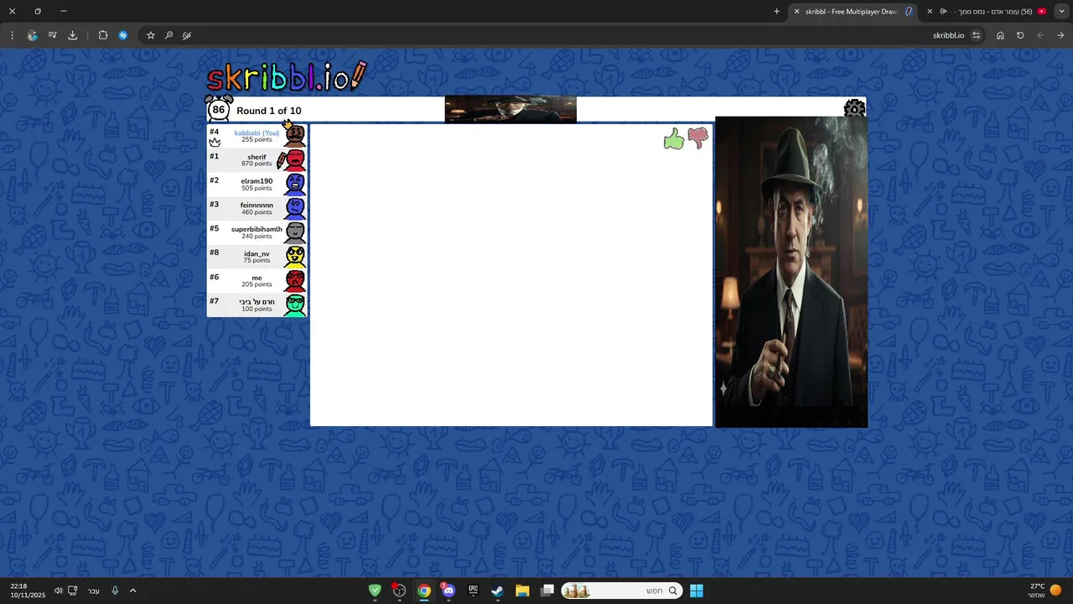Open Chrome profile avatar
This screenshot has height=604, width=1073.
(x=32, y=35)
